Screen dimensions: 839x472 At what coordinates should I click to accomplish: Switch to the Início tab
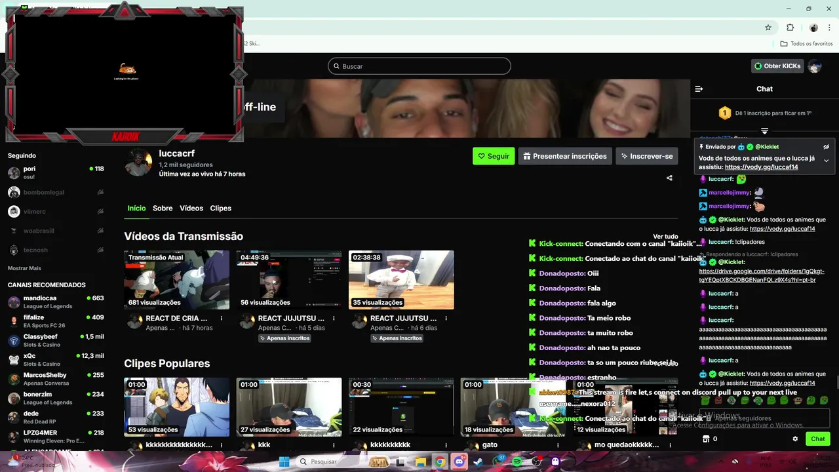click(136, 208)
